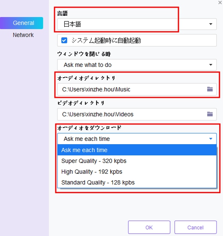Click the 日本語 text in the language box
This screenshot has width=223, height=236.
tap(72, 24)
